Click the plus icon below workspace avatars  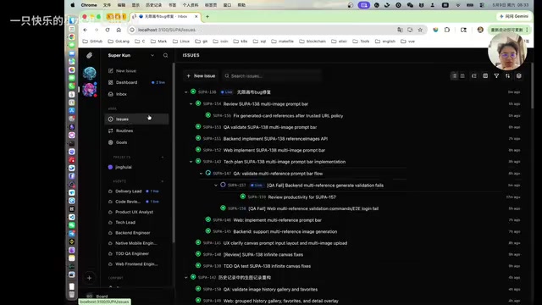click(x=89, y=278)
